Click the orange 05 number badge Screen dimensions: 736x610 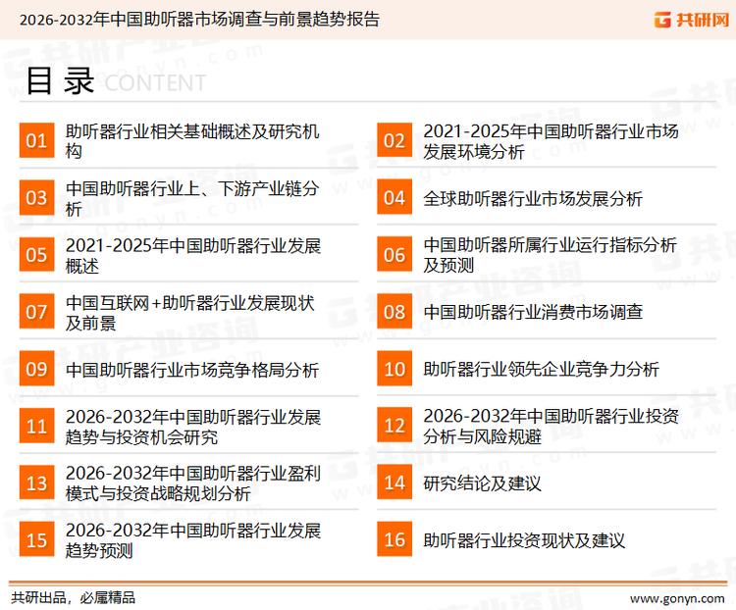click(x=36, y=254)
